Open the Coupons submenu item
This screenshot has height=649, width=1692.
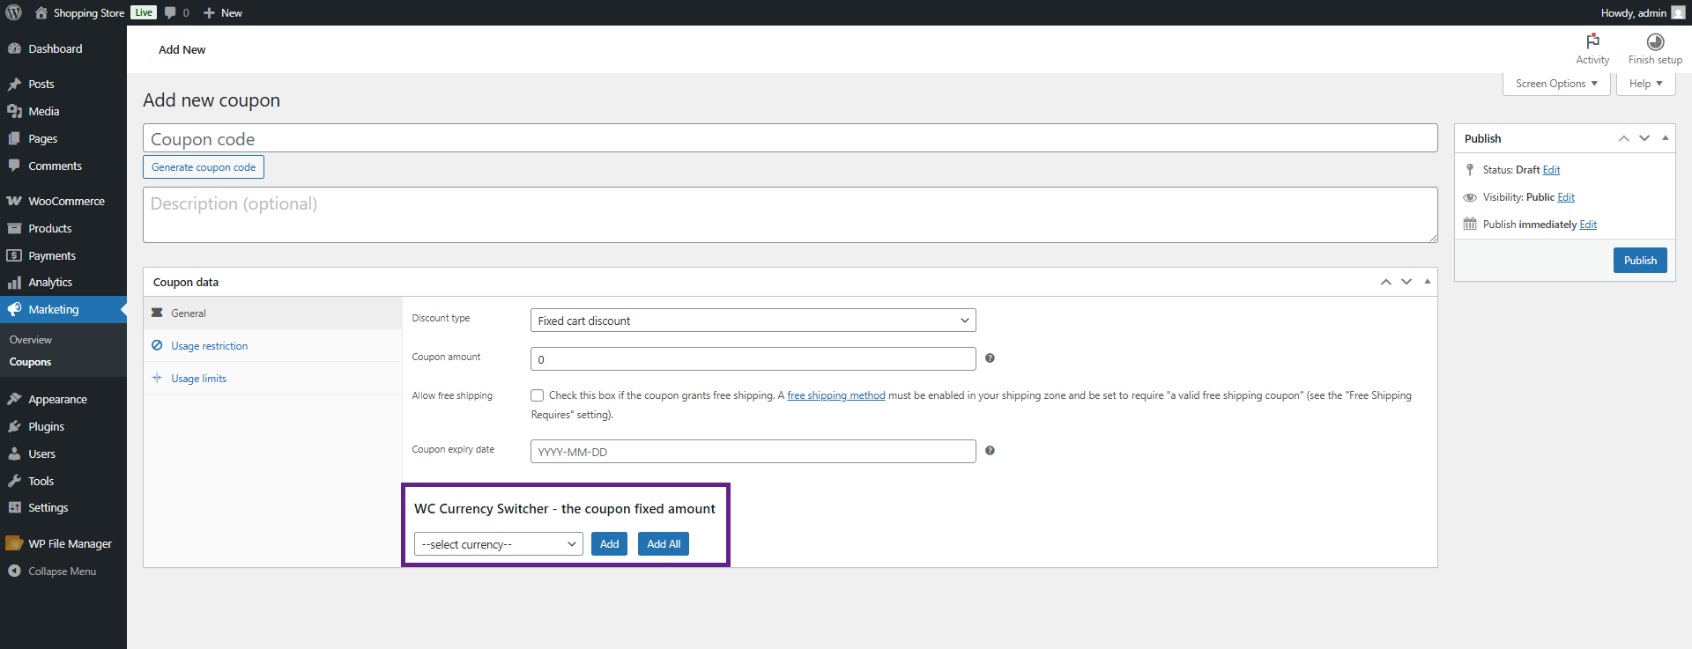30,362
